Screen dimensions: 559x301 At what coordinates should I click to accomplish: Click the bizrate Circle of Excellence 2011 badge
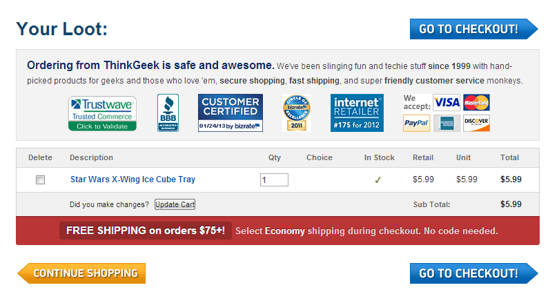pos(297,113)
